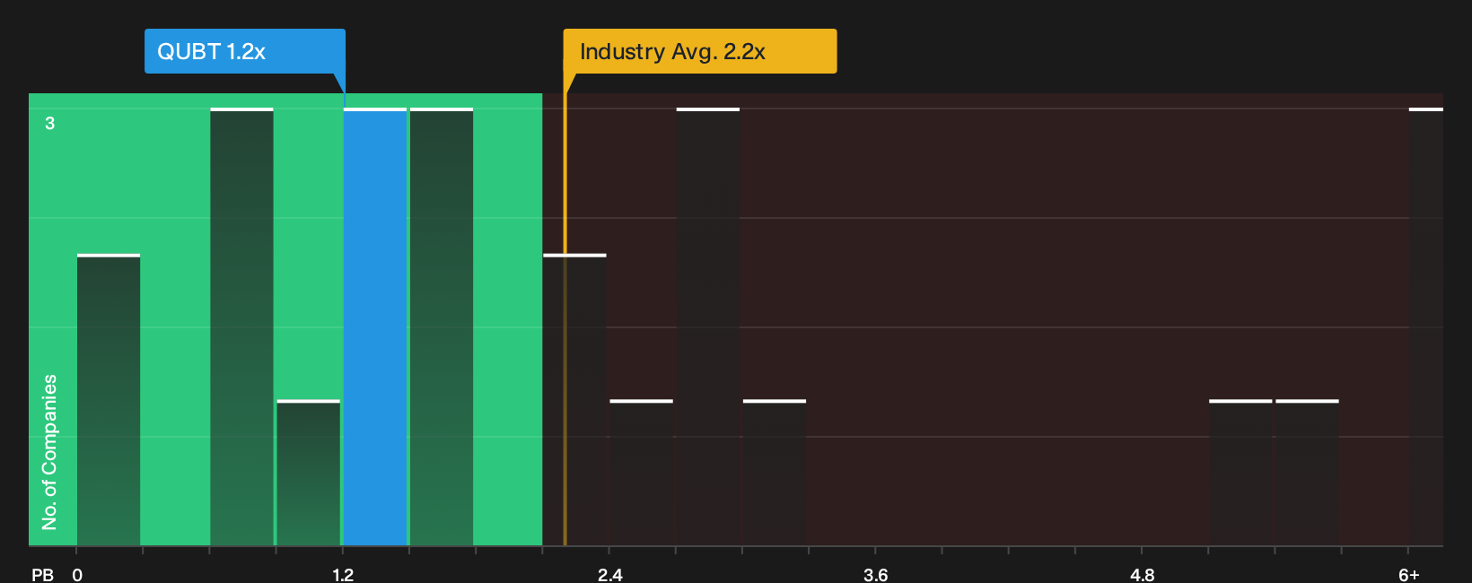Select the short bar just before PB 3.6
The image size is (1472, 583).
(x=775, y=473)
